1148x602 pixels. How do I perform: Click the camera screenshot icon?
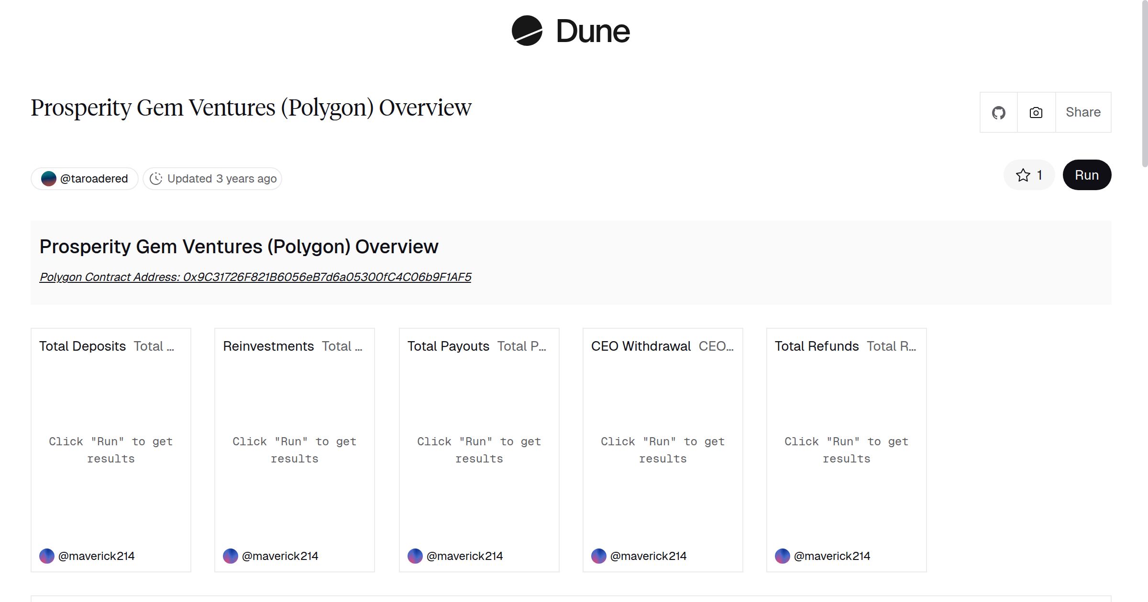click(x=1036, y=113)
